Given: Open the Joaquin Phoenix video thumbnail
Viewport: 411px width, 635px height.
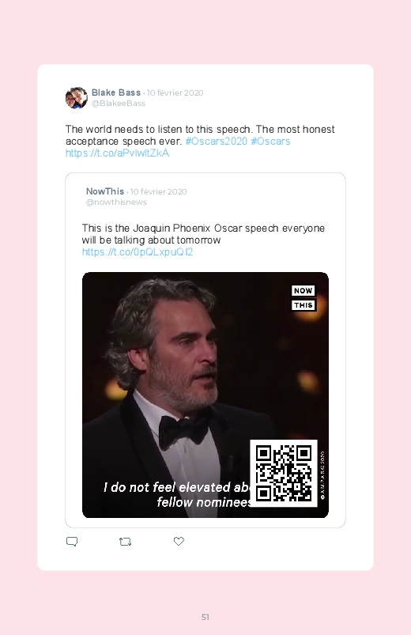Looking at the screenshot, I should [205, 395].
